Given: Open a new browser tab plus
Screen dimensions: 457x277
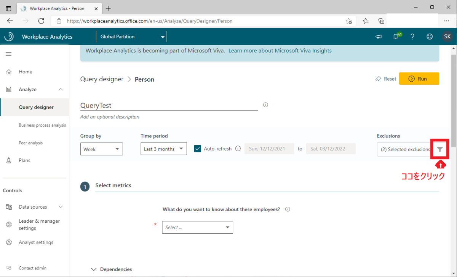Looking at the screenshot, I should pos(108,8).
